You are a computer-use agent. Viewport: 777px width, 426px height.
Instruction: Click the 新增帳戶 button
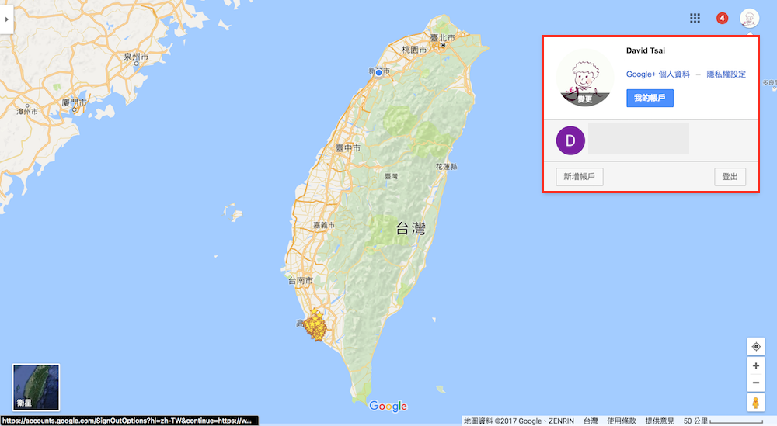[580, 177]
